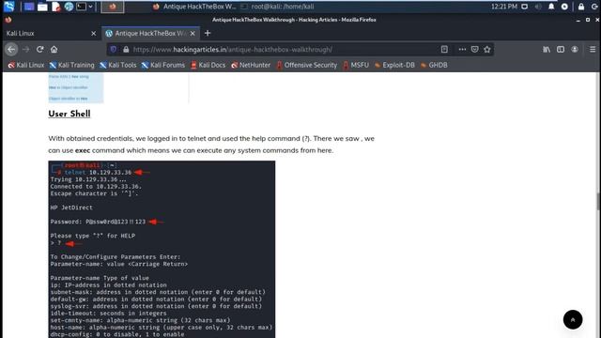
Task: Open GHDB bookmark
Action: pos(434,65)
